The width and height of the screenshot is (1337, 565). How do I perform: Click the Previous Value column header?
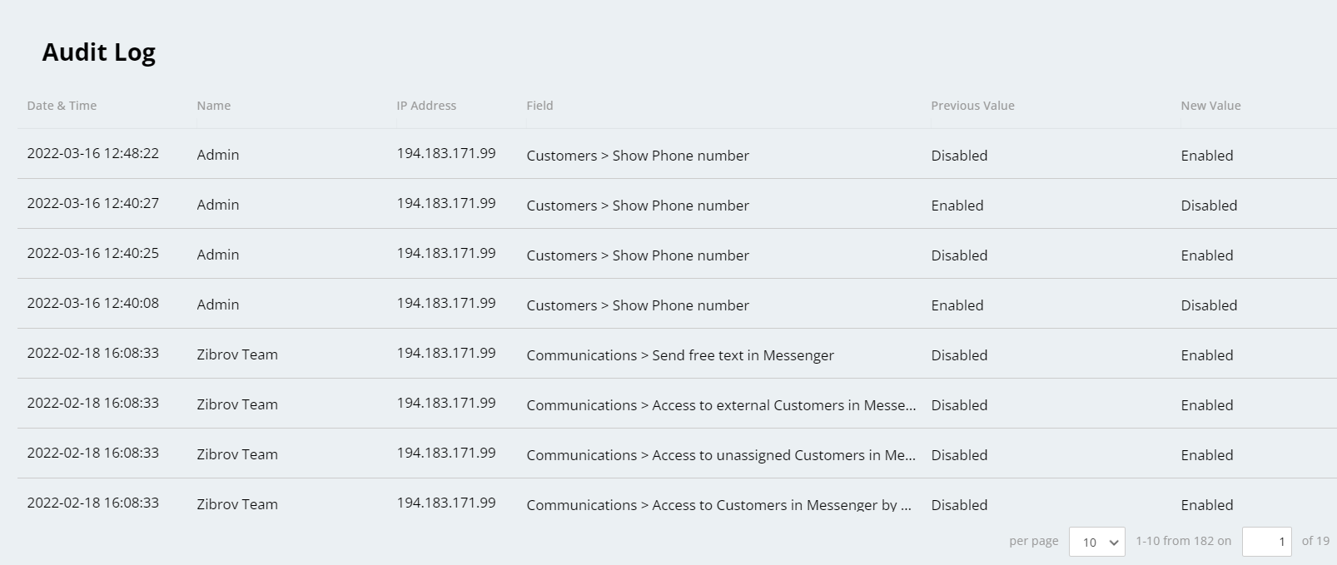pyautogui.click(x=972, y=106)
